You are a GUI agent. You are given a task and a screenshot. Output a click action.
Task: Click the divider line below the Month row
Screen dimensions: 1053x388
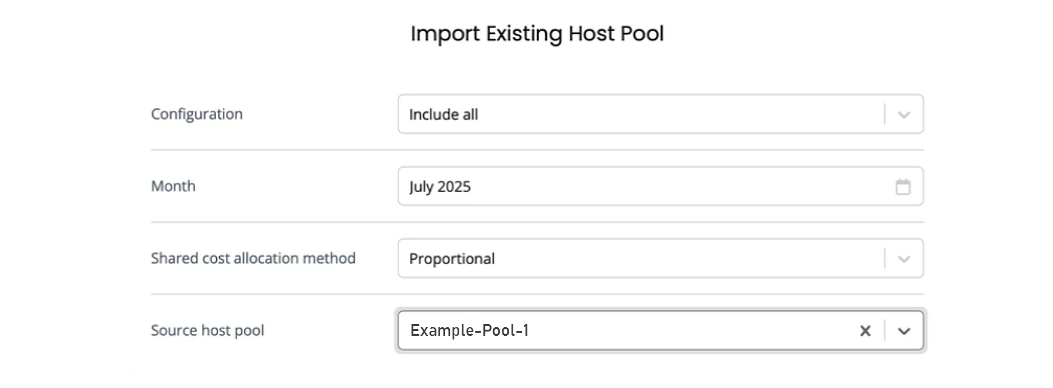click(x=537, y=222)
